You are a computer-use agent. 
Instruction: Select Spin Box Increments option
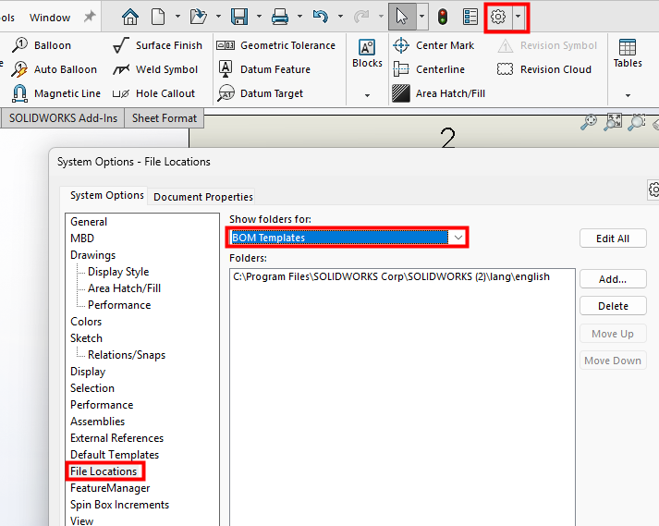pos(119,505)
